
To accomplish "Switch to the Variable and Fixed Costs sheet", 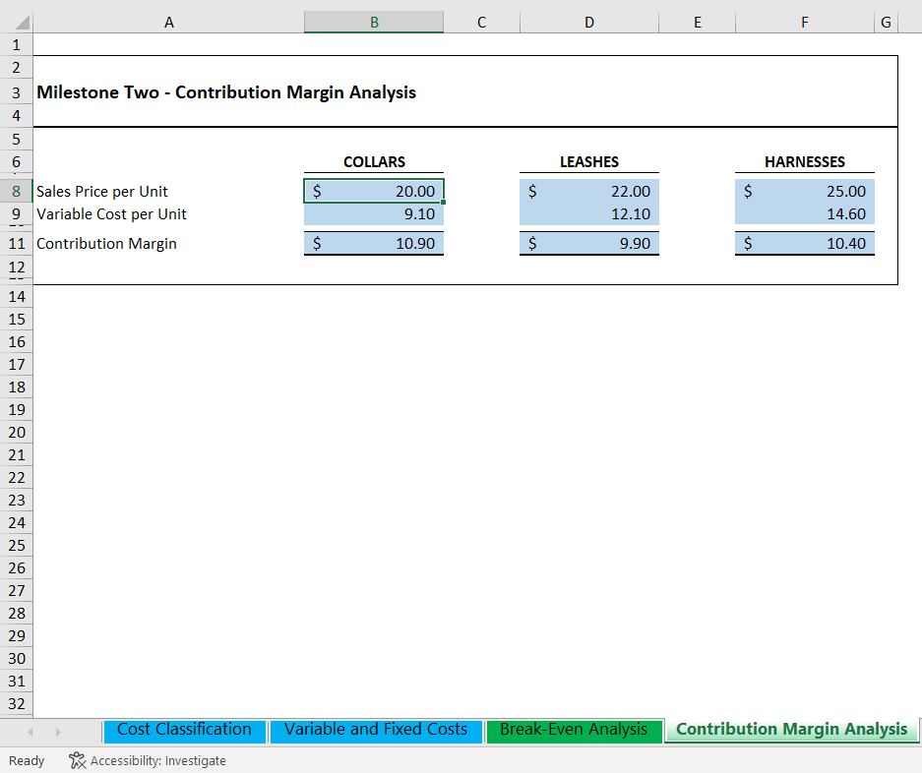I will (376, 730).
